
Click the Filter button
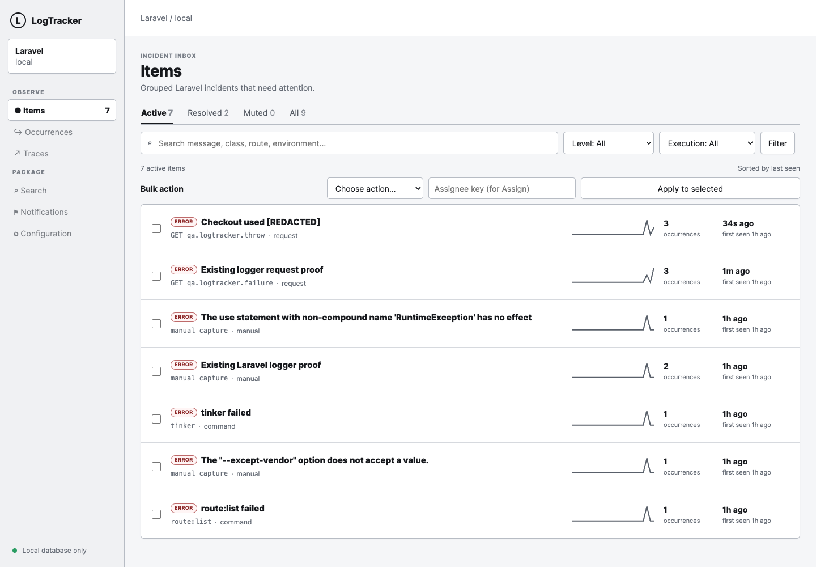click(x=777, y=143)
